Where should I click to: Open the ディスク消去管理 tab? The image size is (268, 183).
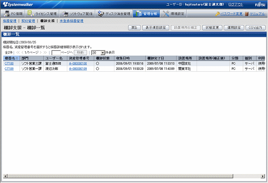pos(114,13)
